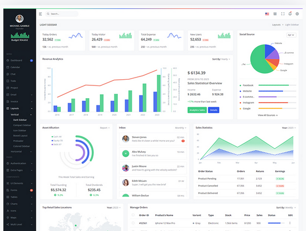Select Preloader menu item

coord(18,141)
